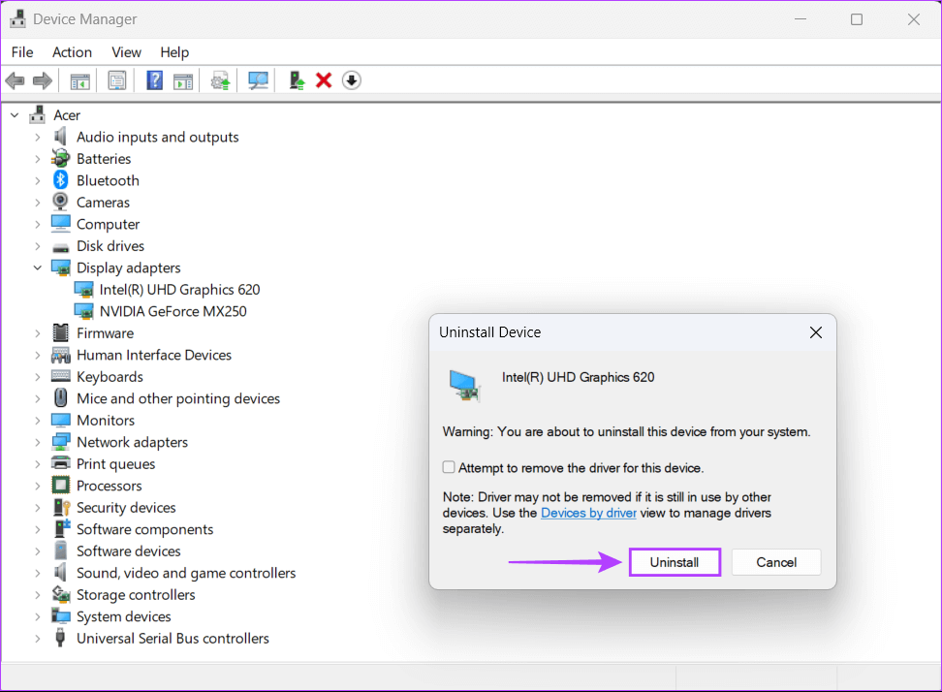Click Cancel in Uninstall Device dialog
The image size is (942, 692).
click(x=776, y=562)
